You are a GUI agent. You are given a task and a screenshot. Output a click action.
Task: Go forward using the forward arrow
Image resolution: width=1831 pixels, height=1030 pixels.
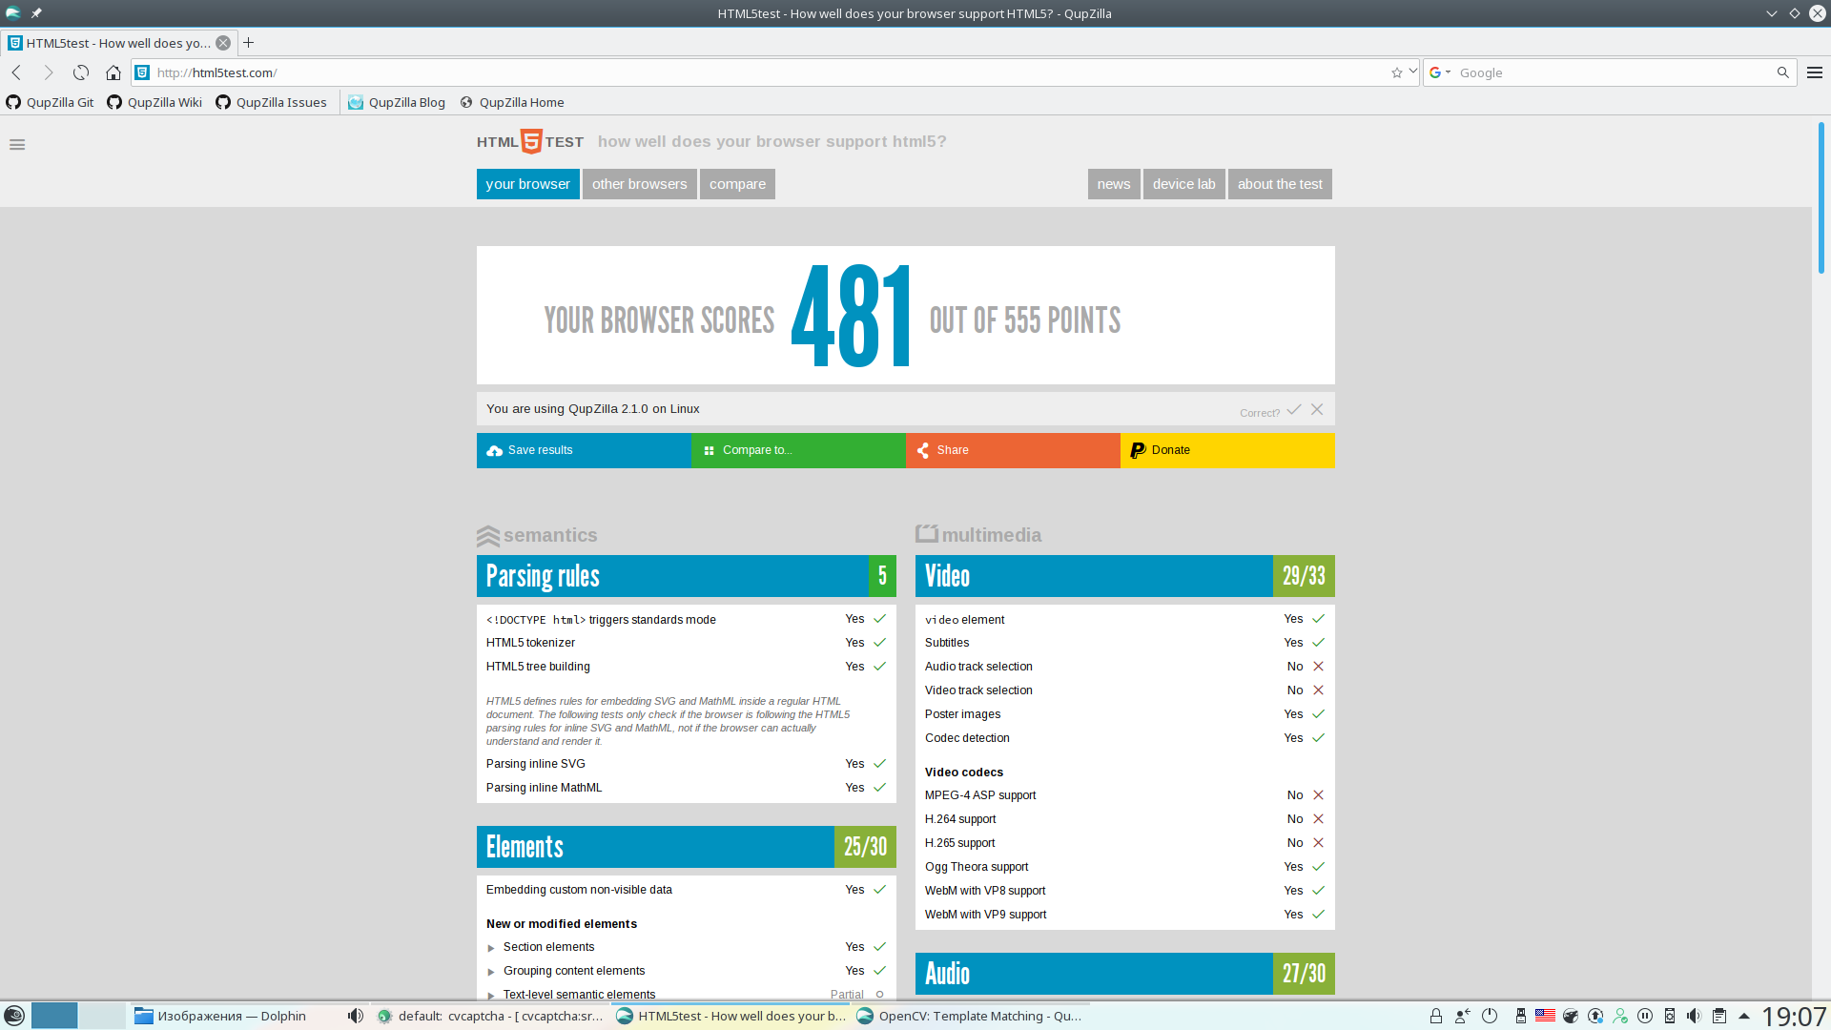point(48,72)
